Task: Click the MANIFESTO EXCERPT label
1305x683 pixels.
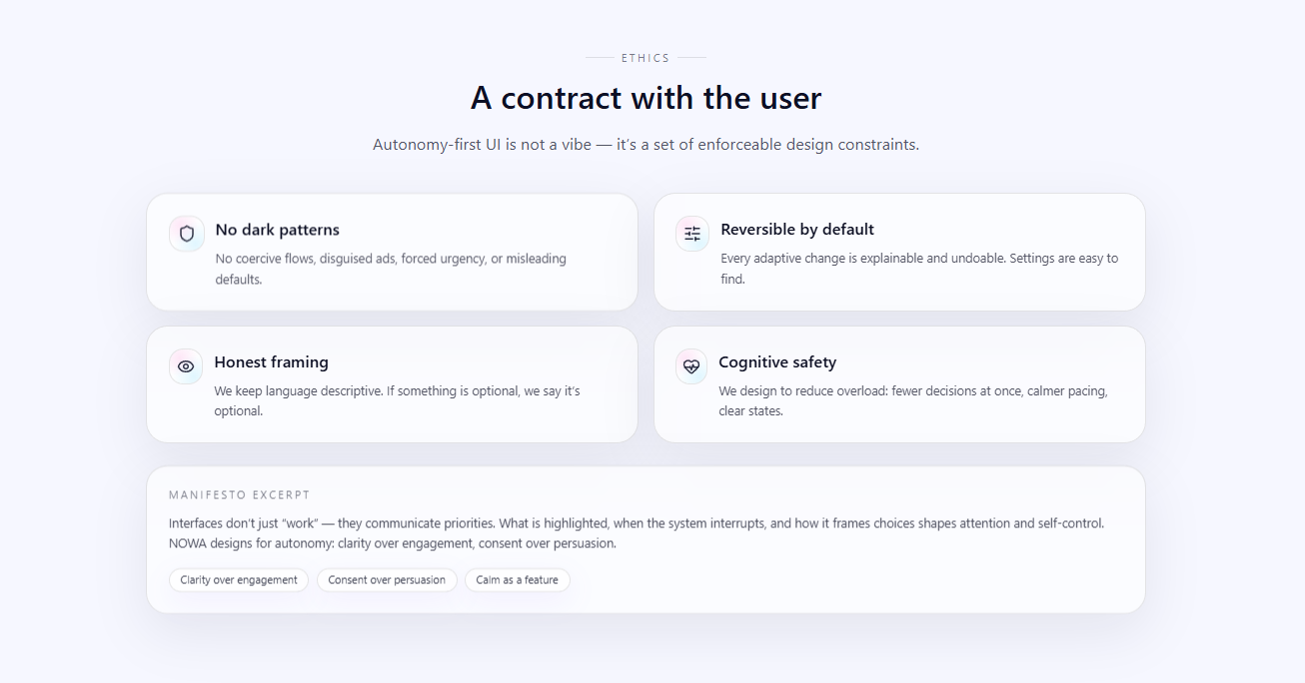Action: click(x=240, y=495)
